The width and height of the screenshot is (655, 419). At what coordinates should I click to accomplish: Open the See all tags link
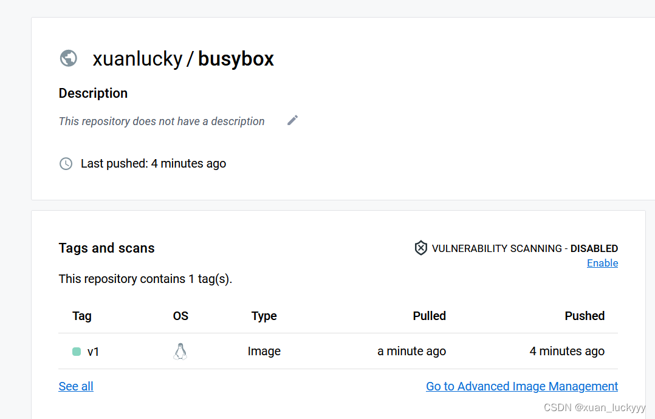pyautogui.click(x=76, y=386)
